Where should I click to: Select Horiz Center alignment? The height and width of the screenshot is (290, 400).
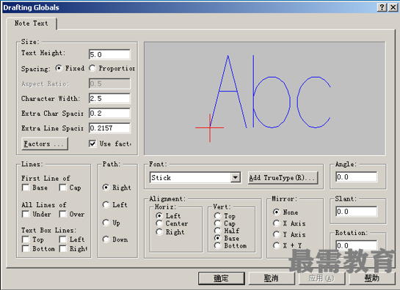click(x=159, y=223)
